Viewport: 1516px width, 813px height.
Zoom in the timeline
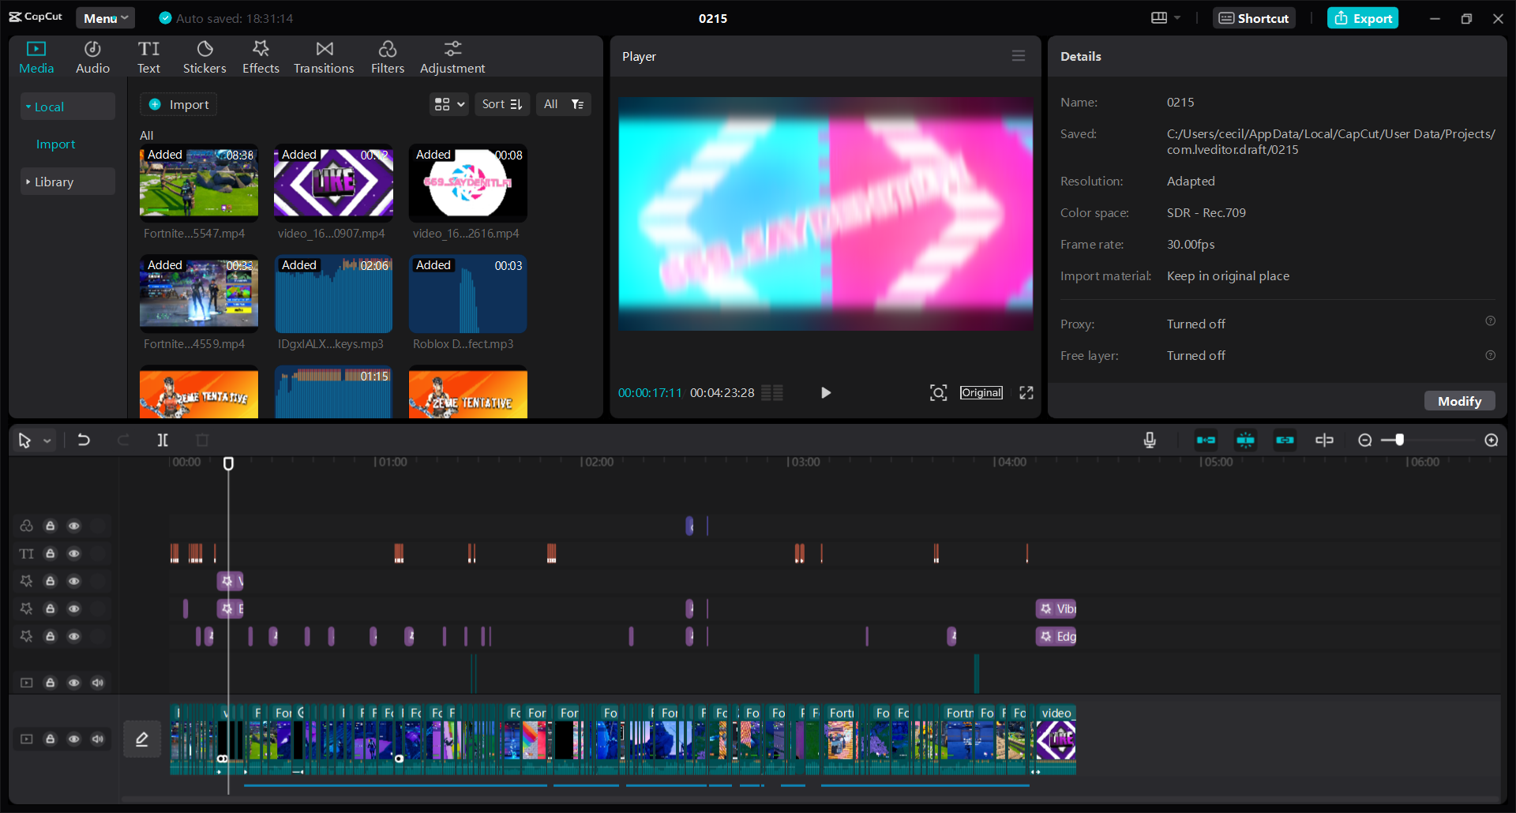[1492, 440]
